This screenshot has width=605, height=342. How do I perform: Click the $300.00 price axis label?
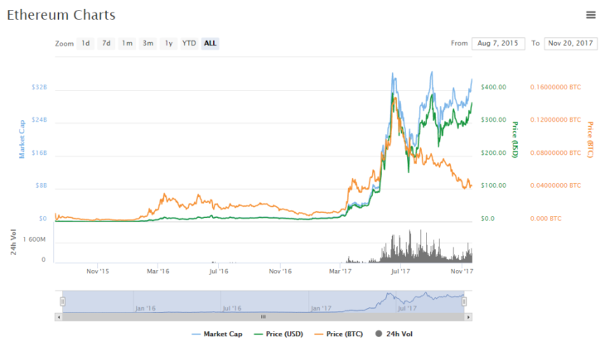493,120
